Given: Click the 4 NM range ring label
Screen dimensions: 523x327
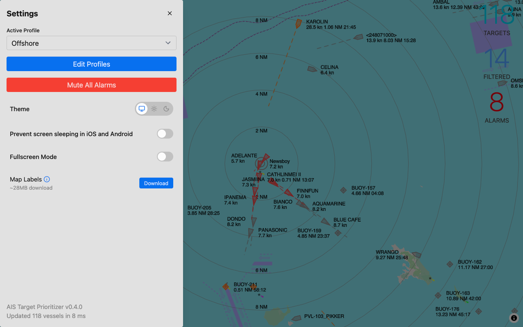Looking at the screenshot, I should point(261,94).
